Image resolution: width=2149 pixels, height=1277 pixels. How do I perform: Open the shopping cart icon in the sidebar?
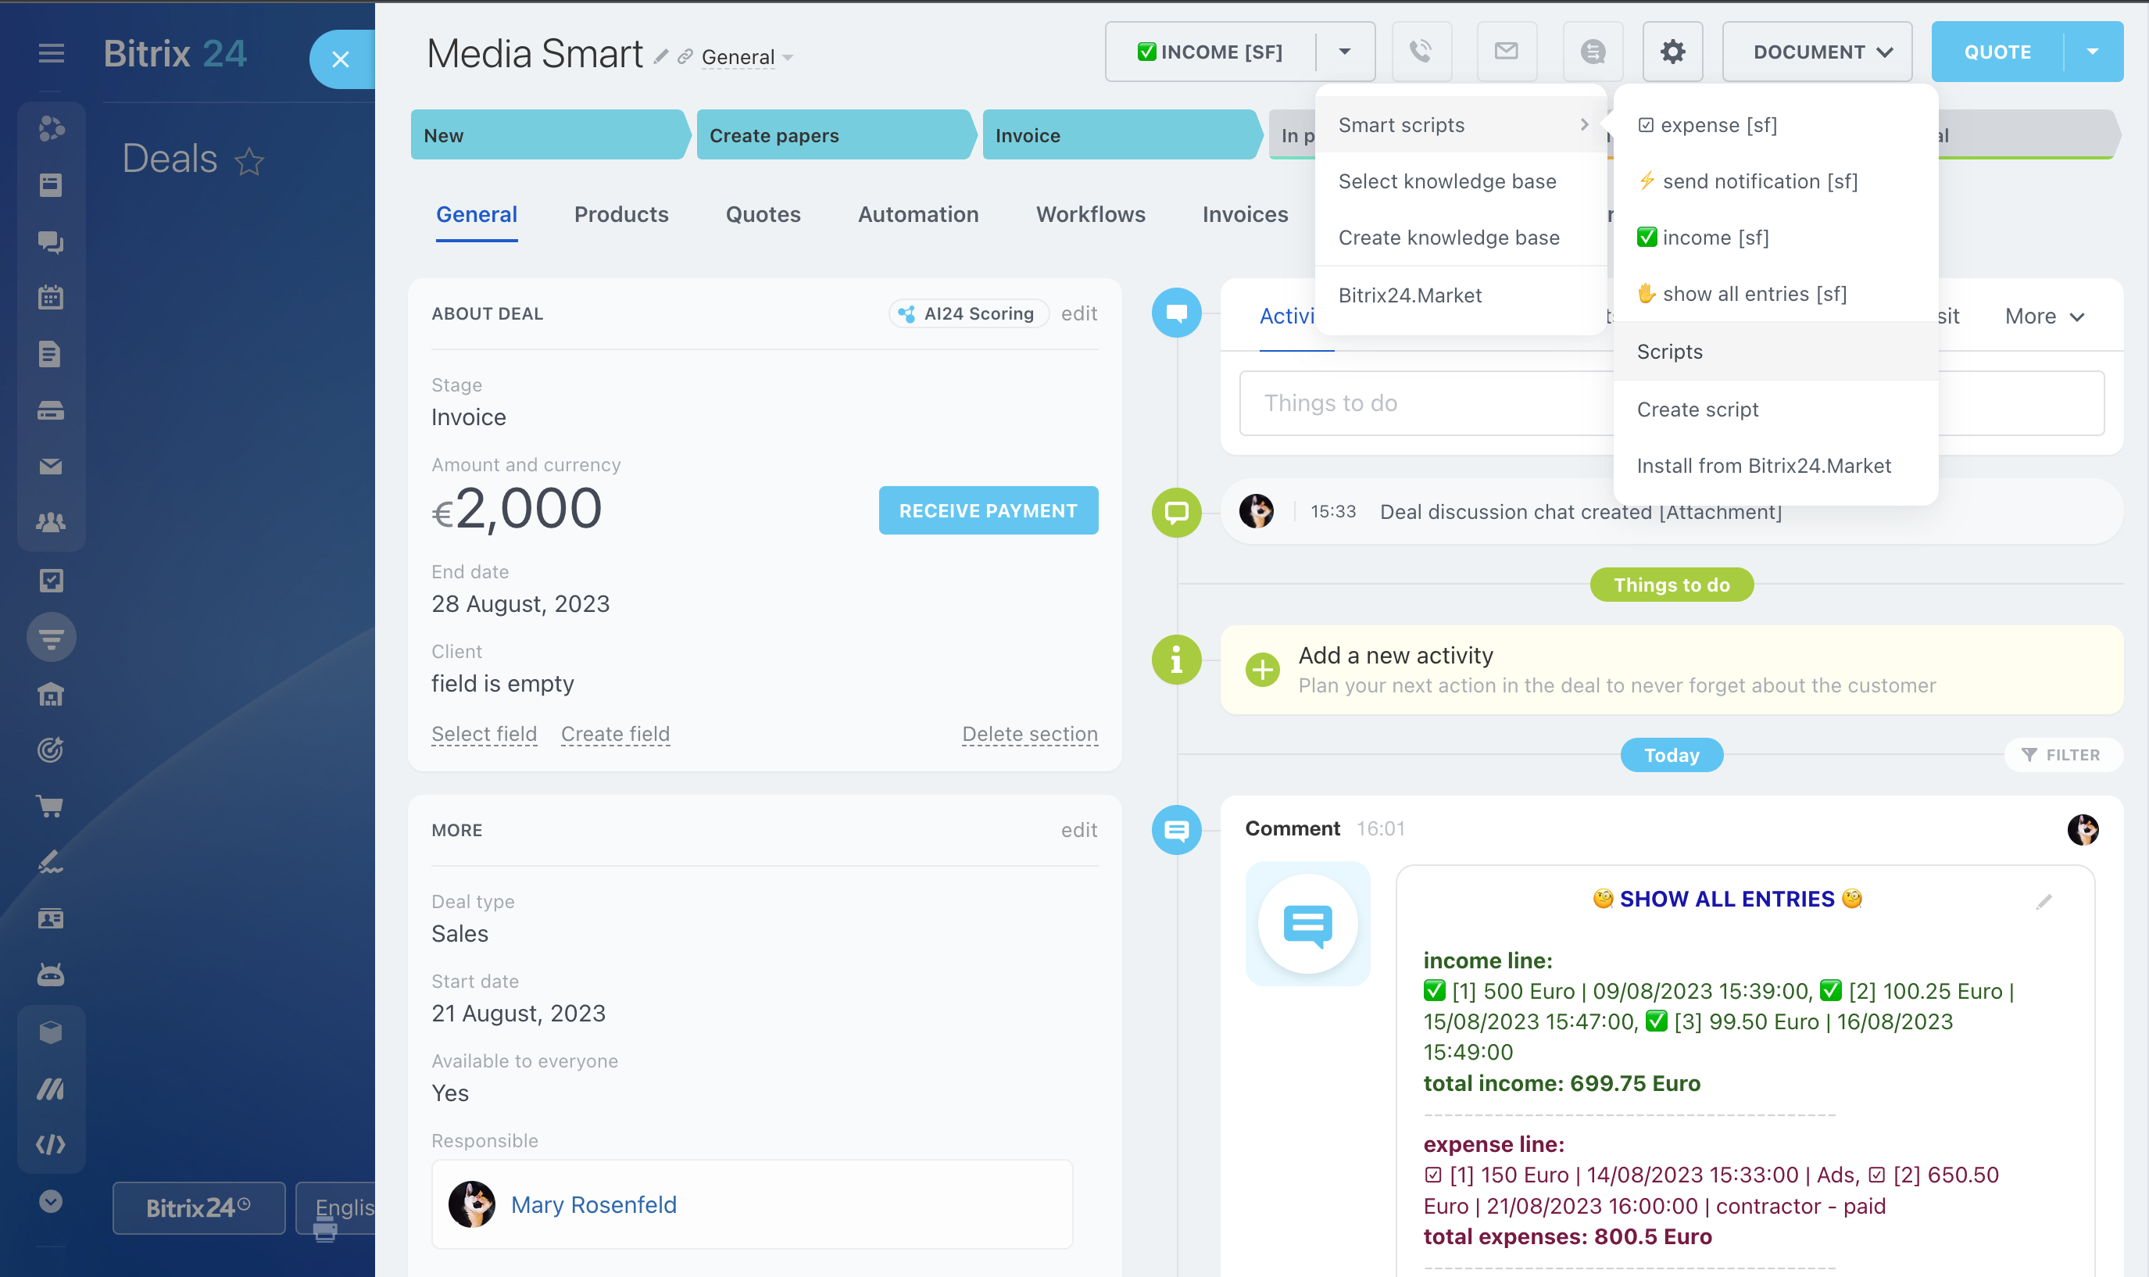51,806
